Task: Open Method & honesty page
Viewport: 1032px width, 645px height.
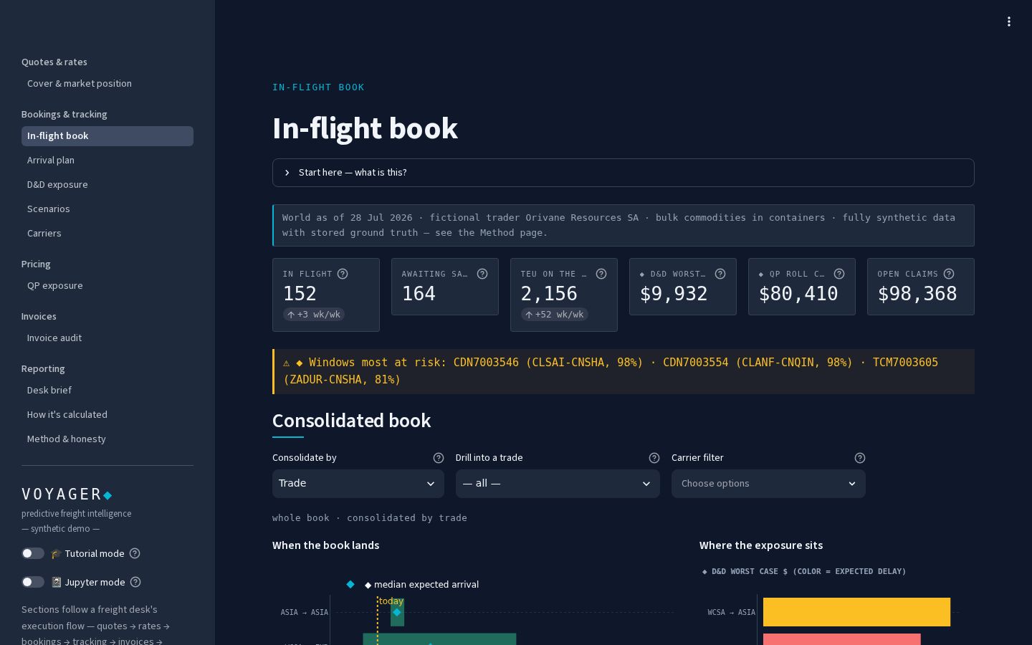Action: (107, 439)
